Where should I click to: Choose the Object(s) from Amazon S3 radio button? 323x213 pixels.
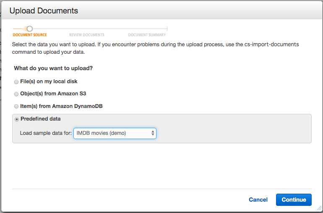[x=16, y=94]
